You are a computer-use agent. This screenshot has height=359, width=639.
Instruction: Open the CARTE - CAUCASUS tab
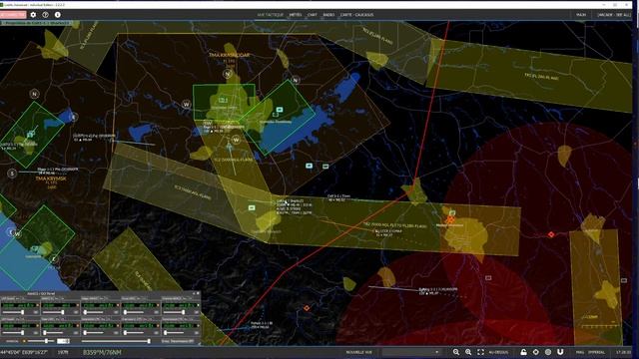356,15
